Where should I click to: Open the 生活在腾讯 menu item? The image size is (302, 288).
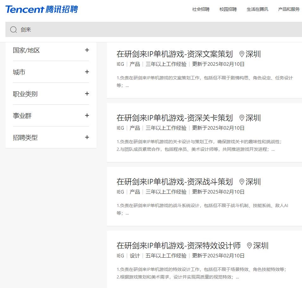257,9
